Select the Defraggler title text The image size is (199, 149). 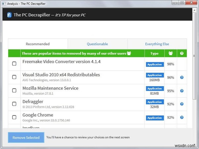pyautogui.click(x=33, y=102)
